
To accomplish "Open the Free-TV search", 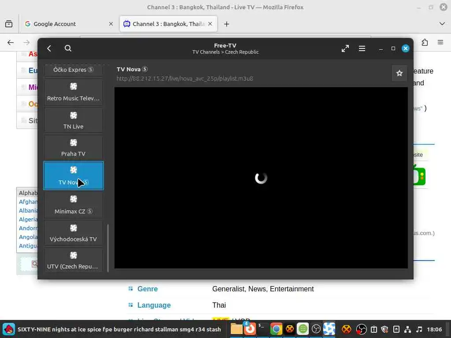I will [x=68, y=48].
